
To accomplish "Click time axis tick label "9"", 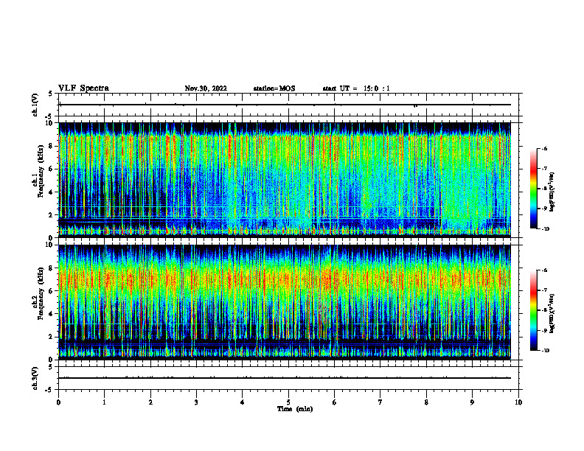I will coord(472,402).
